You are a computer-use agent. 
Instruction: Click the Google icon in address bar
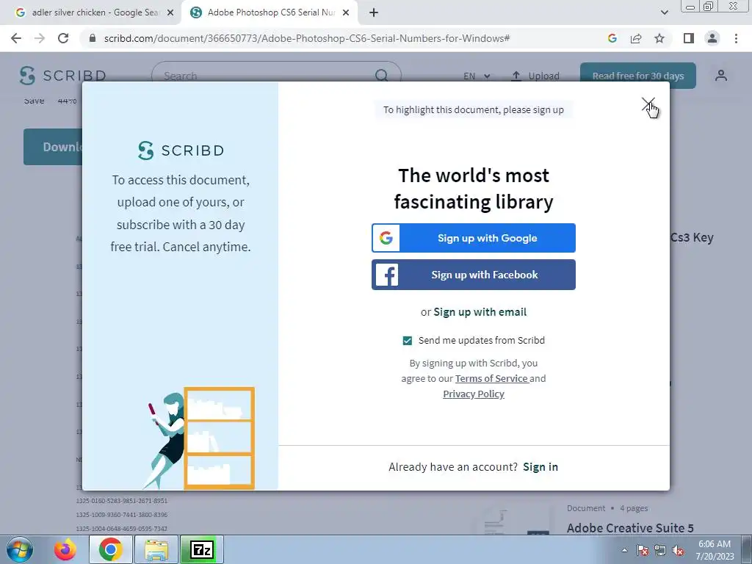612,38
